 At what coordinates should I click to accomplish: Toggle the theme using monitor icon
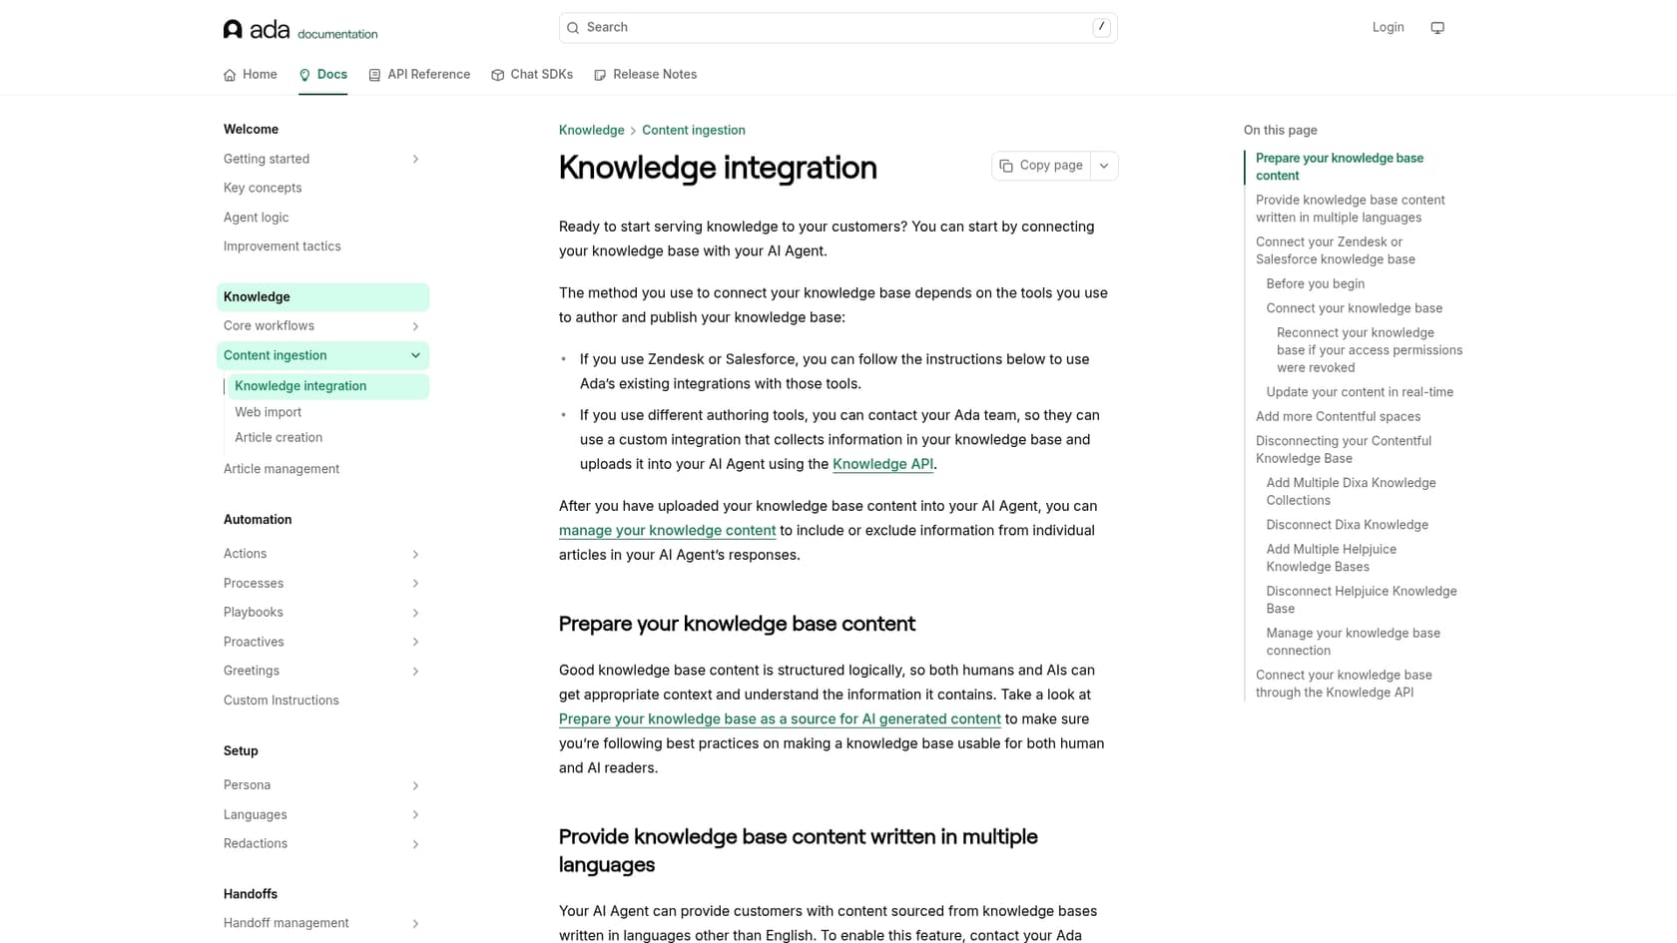[x=1436, y=28]
